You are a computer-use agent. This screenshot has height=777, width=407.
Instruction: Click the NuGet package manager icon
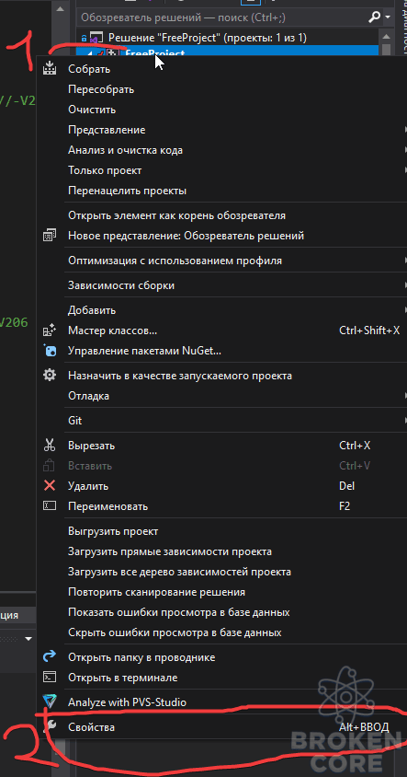click(x=50, y=351)
